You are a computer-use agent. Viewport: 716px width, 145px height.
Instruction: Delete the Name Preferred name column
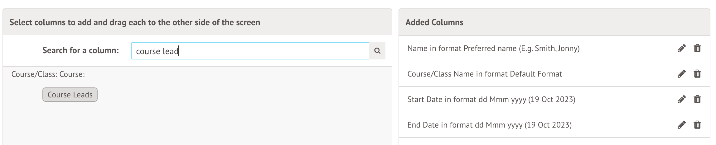[697, 49]
